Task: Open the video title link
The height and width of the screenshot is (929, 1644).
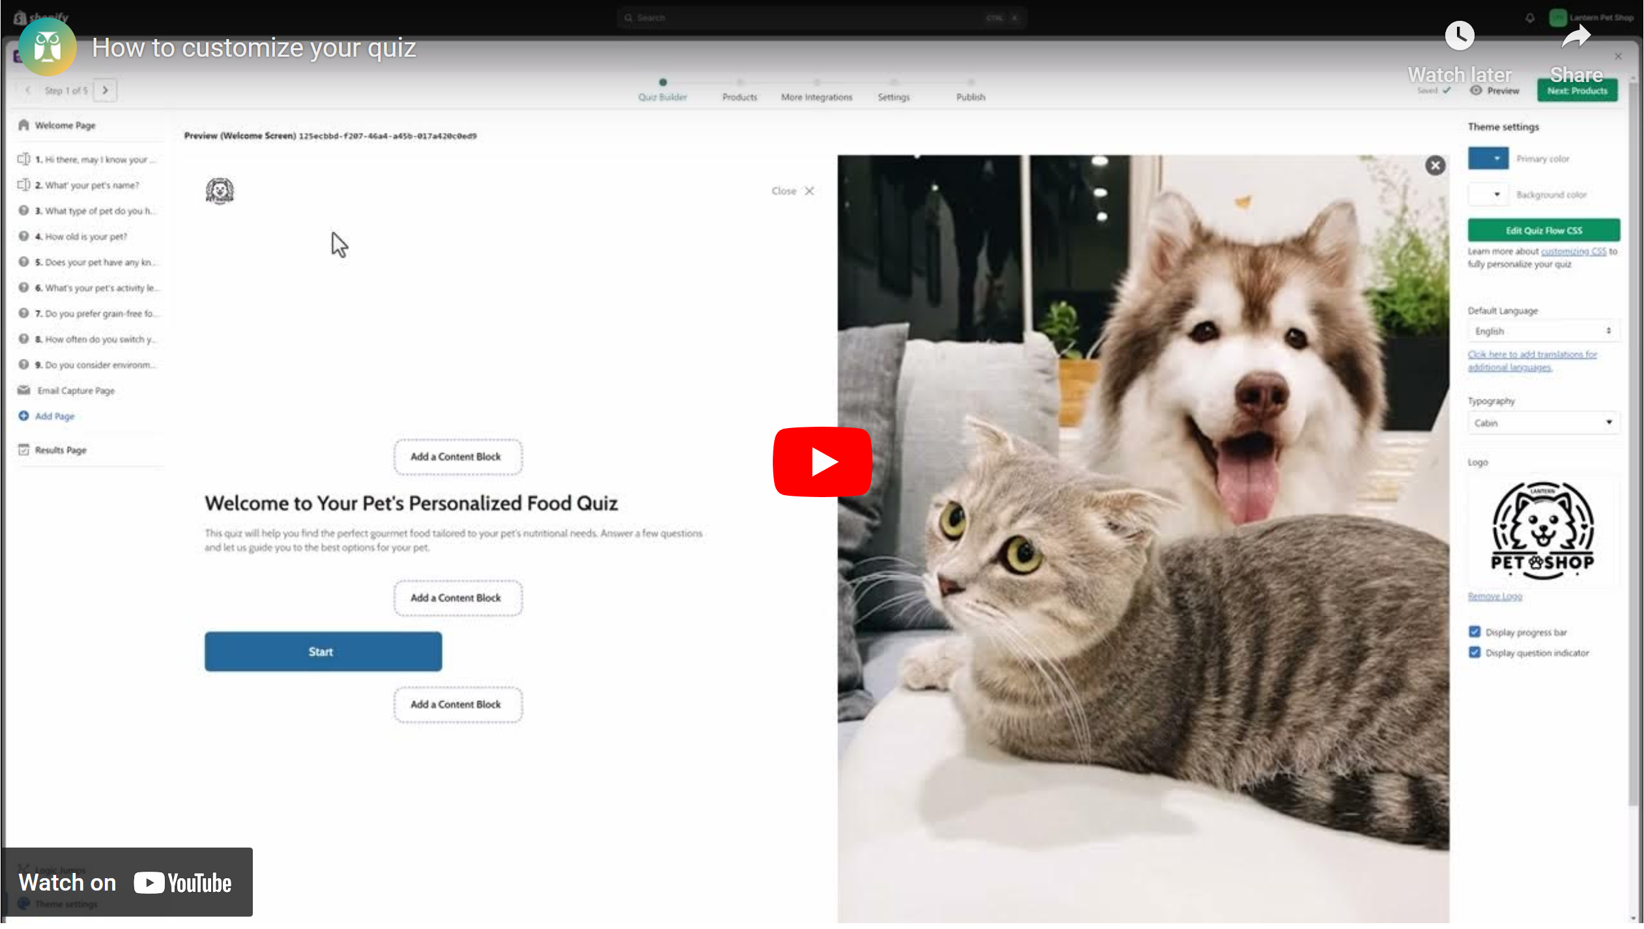Action: 253,48
